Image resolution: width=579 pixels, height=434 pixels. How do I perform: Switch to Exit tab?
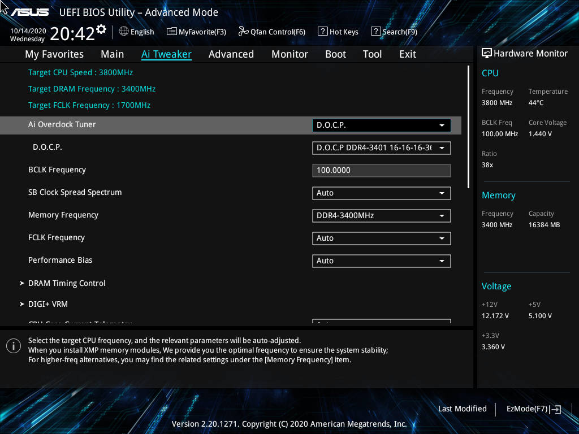pos(408,54)
